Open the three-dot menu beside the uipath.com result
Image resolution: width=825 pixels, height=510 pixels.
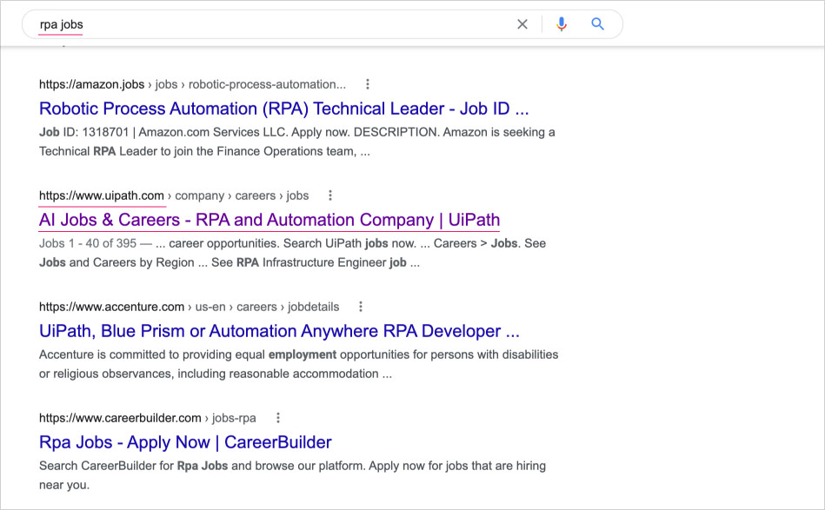coord(329,195)
